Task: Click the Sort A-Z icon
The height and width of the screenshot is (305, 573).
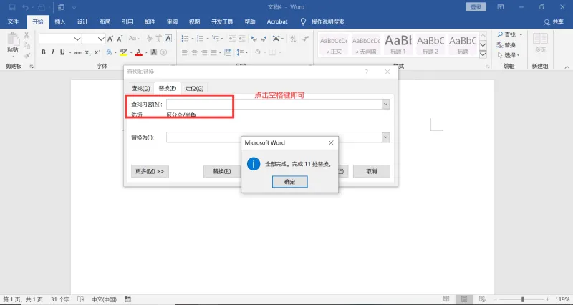Action: pyautogui.click(x=293, y=39)
